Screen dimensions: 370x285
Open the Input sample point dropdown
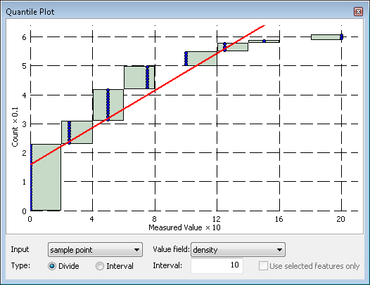pos(95,250)
